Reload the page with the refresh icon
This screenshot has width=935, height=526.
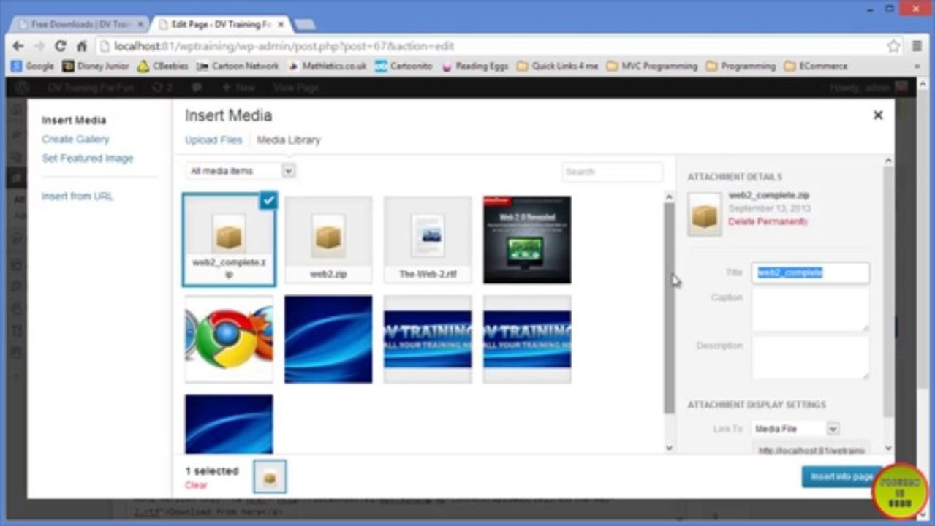[x=61, y=46]
